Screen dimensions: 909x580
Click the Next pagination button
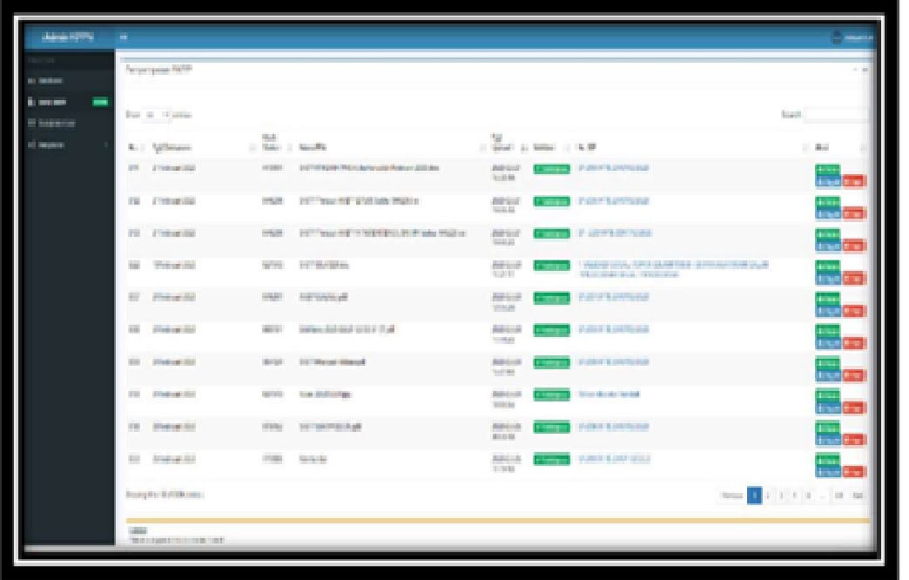tap(858, 495)
